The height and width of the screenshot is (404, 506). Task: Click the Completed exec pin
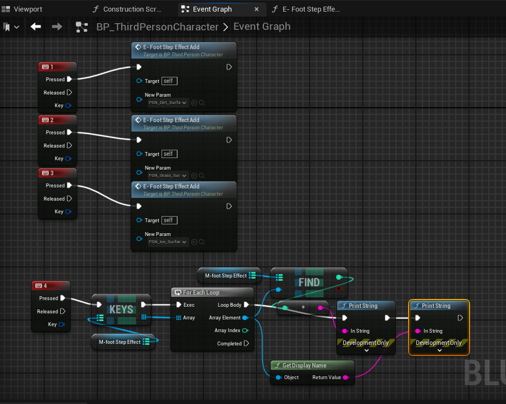(246, 343)
